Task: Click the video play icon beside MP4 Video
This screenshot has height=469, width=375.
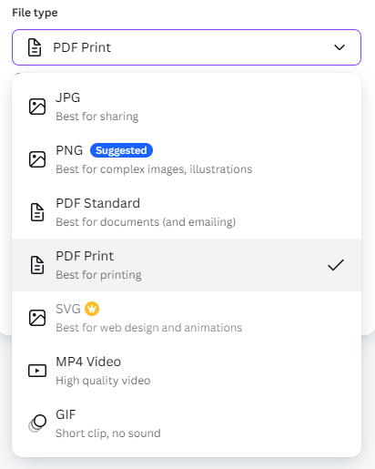Action: click(x=37, y=371)
